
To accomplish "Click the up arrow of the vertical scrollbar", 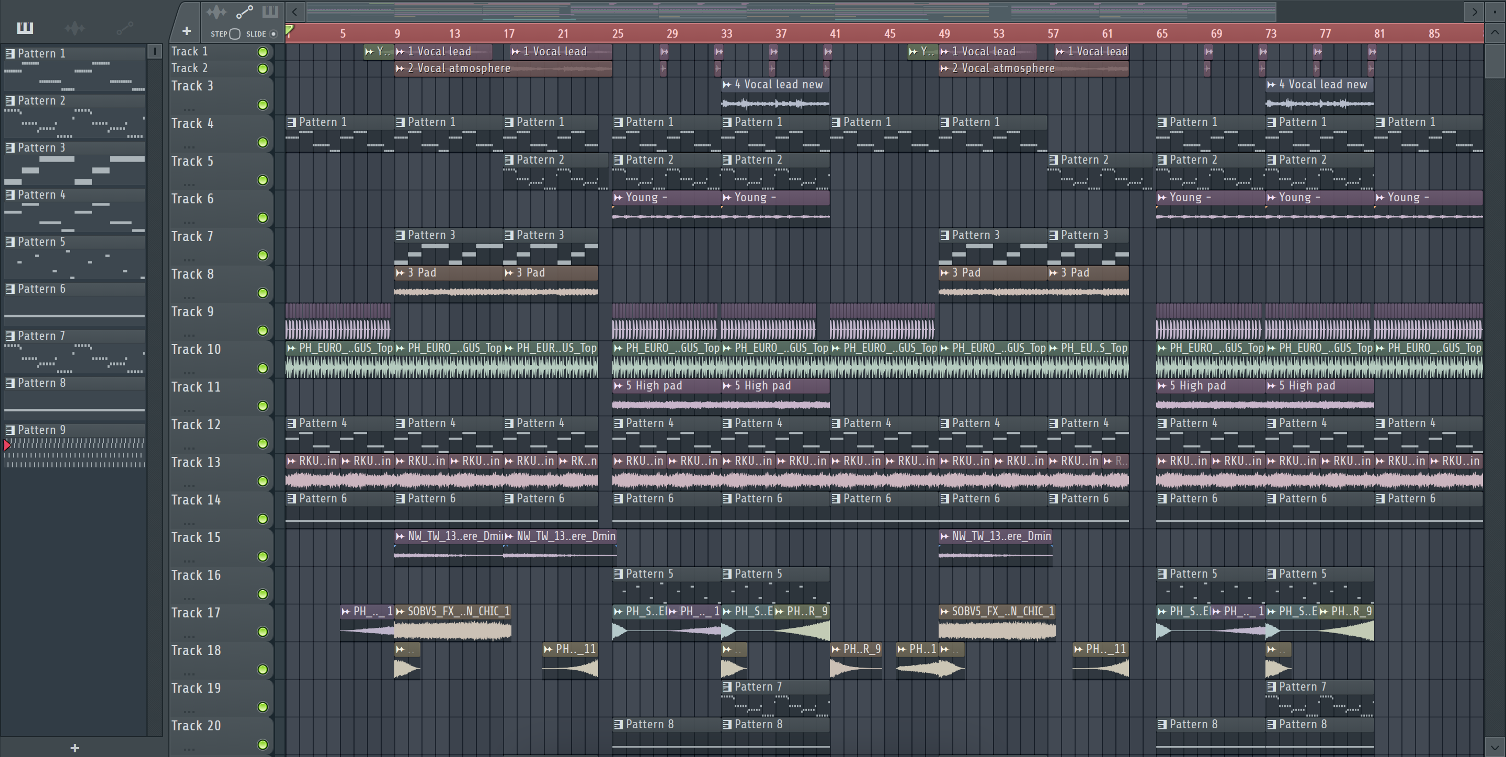I will (1495, 33).
